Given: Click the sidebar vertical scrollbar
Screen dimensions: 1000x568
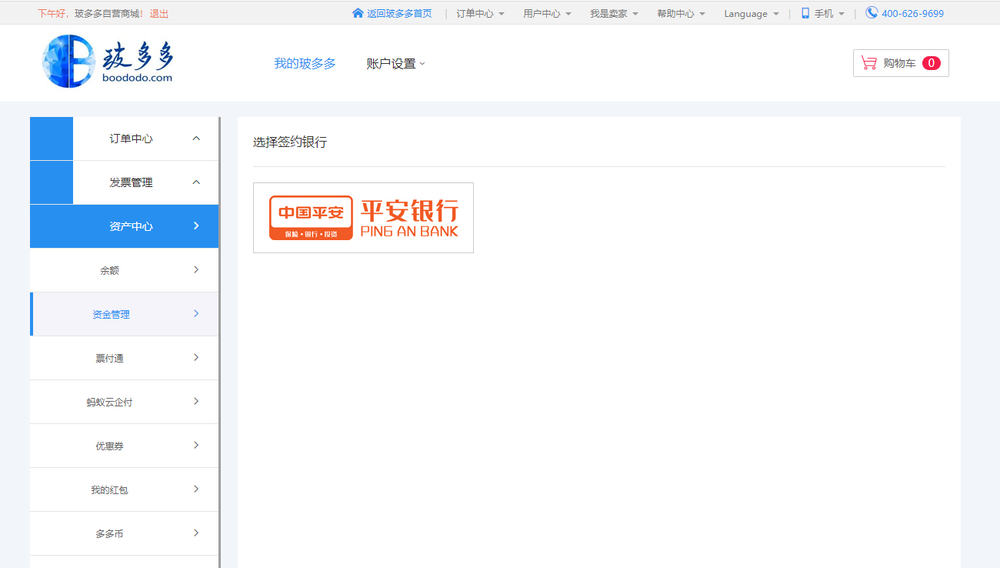Looking at the screenshot, I should (x=220, y=342).
